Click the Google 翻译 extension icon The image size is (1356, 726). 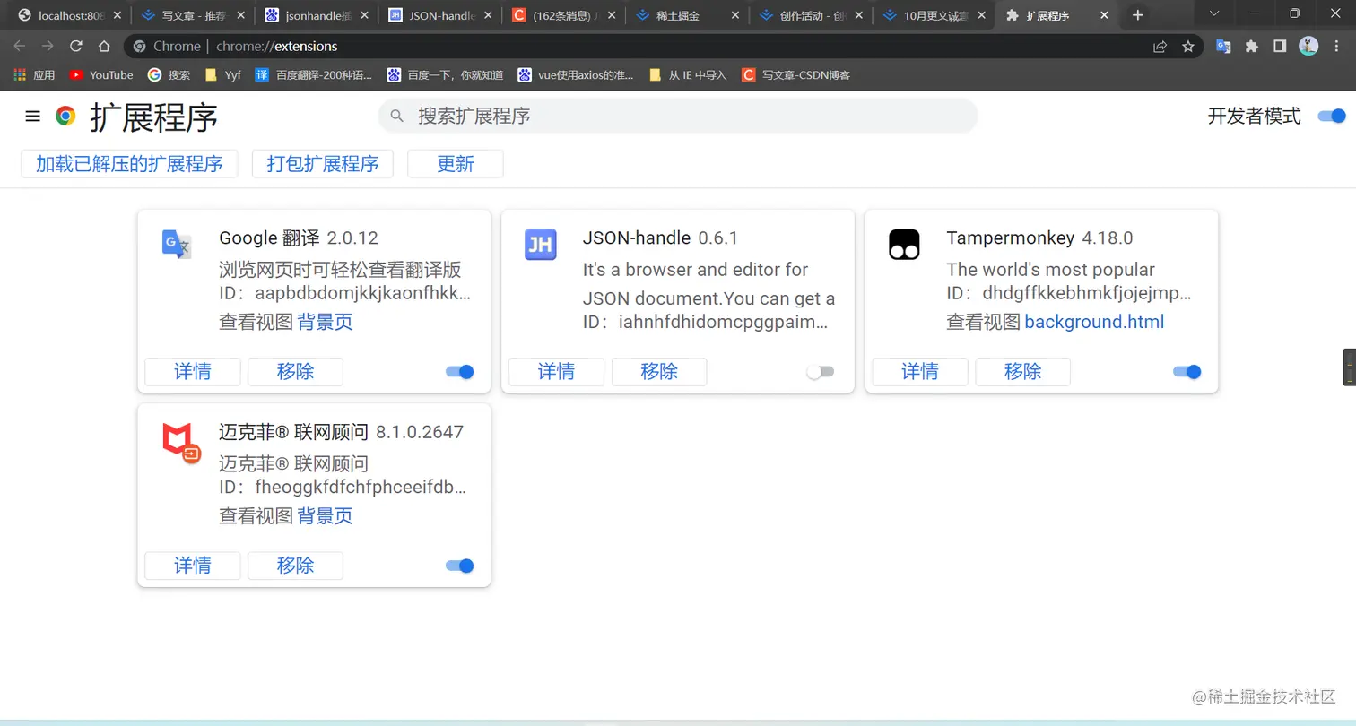click(x=177, y=245)
